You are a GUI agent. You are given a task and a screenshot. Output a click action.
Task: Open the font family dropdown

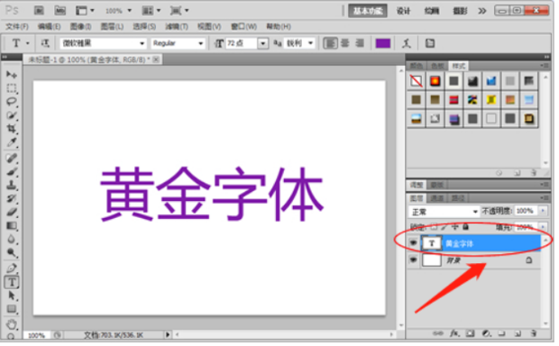click(103, 43)
